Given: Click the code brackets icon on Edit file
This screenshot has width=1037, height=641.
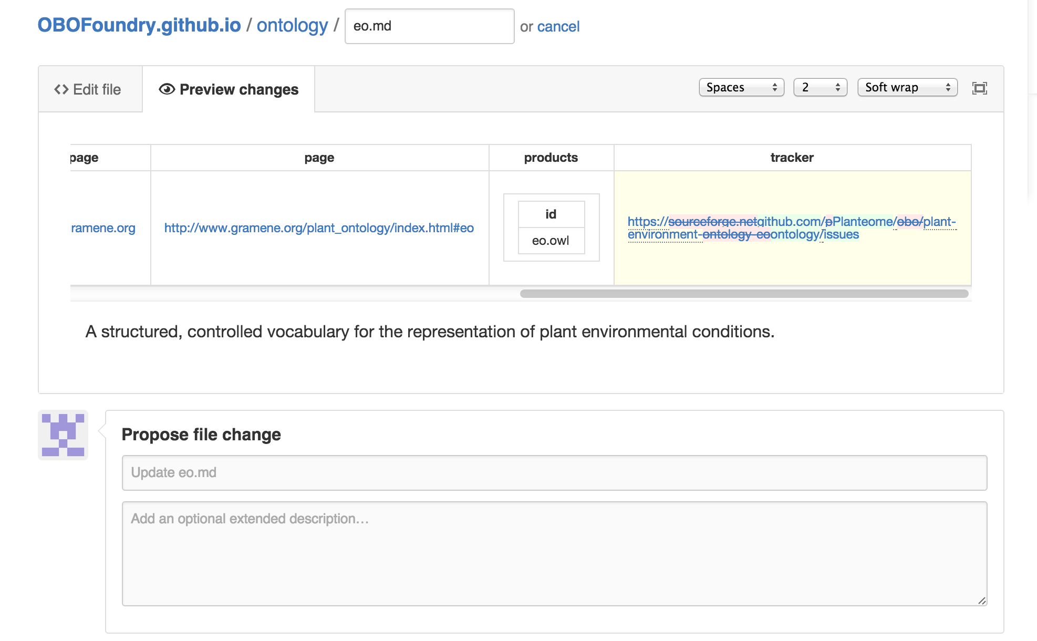Looking at the screenshot, I should tap(61, 89).
